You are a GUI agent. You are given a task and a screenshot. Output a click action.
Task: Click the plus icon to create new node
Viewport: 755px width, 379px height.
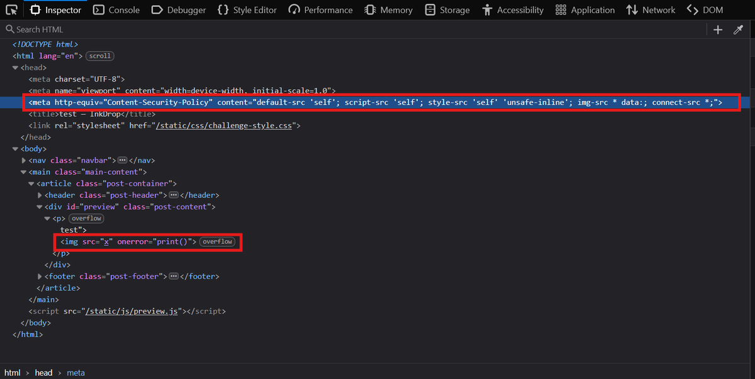[x=718, y=30]
